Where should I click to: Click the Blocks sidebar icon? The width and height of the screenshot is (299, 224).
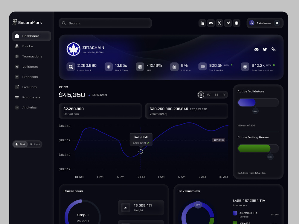click(17, 46)
